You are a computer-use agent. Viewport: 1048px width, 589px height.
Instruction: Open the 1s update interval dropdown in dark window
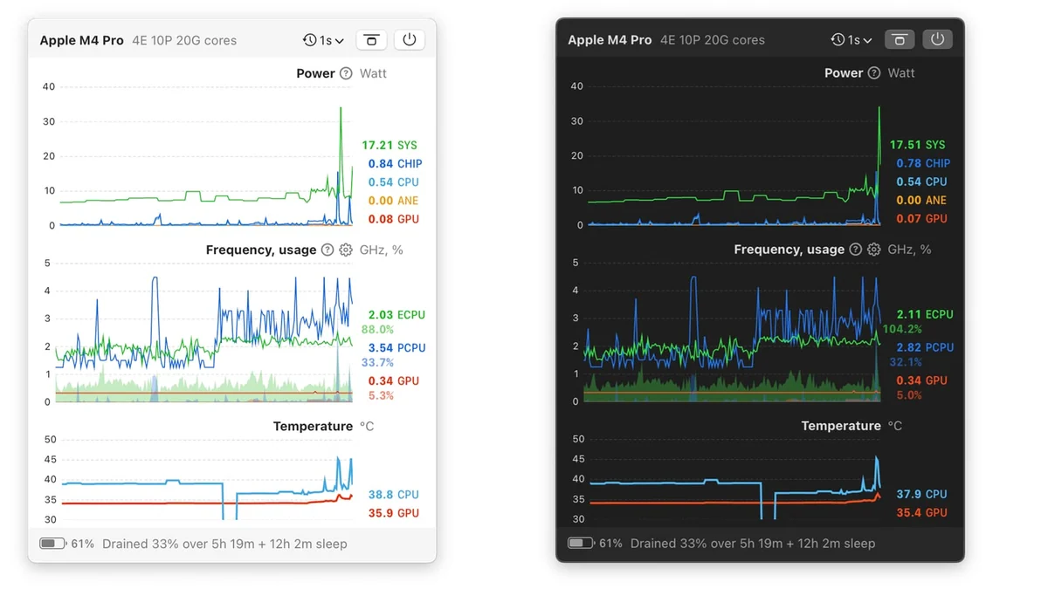click(x=851, y=39)
